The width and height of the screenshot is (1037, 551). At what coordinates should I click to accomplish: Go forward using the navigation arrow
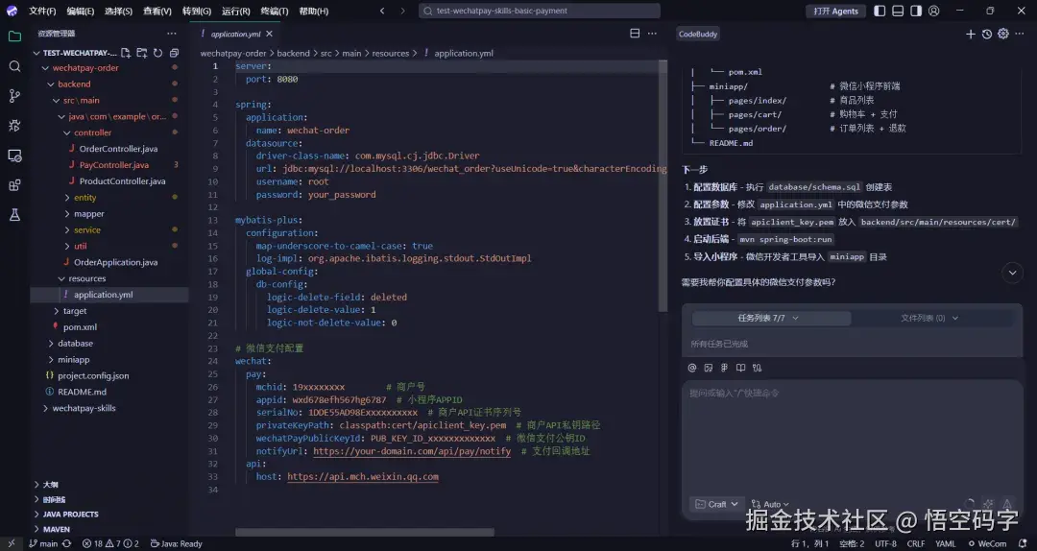point(402,11)
